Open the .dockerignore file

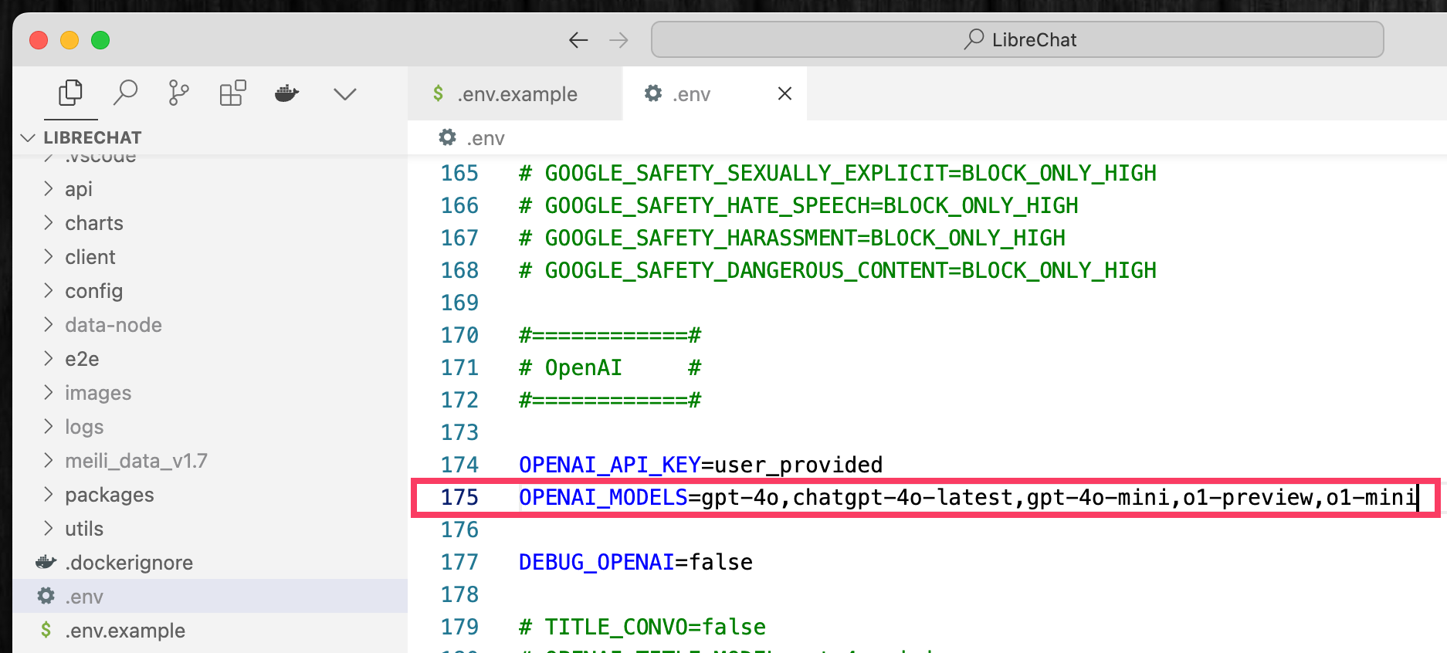pyautogui.click(x=128, y=563)
